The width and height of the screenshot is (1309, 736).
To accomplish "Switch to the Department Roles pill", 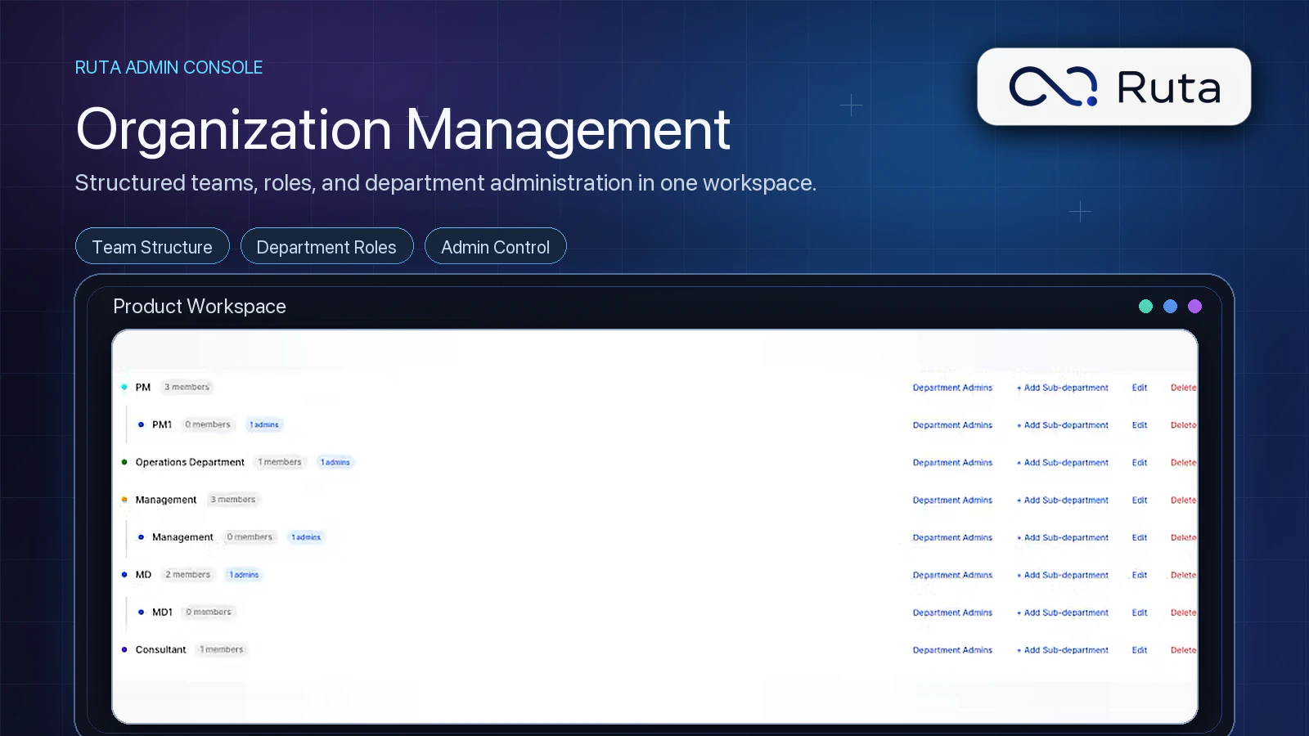I will [x=326, y=246].
